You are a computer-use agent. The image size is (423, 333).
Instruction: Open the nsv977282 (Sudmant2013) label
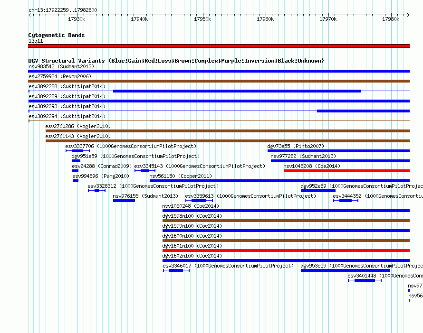(303, 156)
